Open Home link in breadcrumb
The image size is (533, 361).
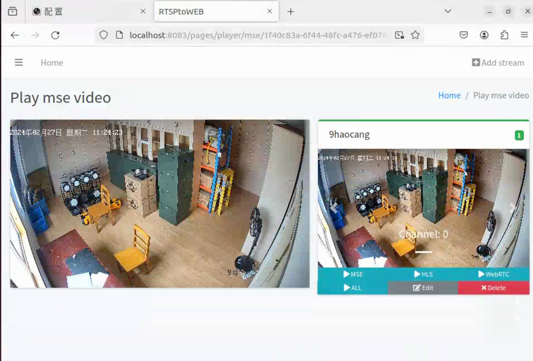click(x=449, y=95)
